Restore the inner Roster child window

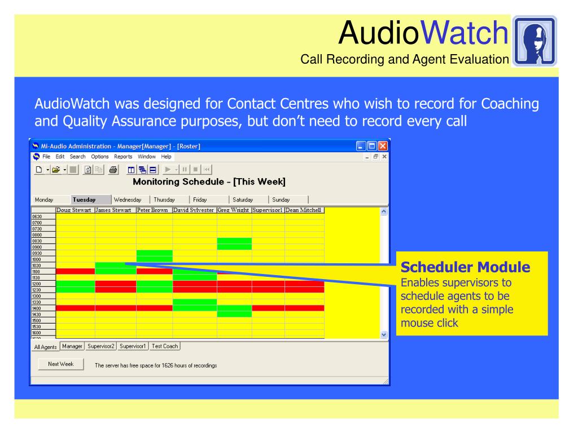[x=375, y=157]
